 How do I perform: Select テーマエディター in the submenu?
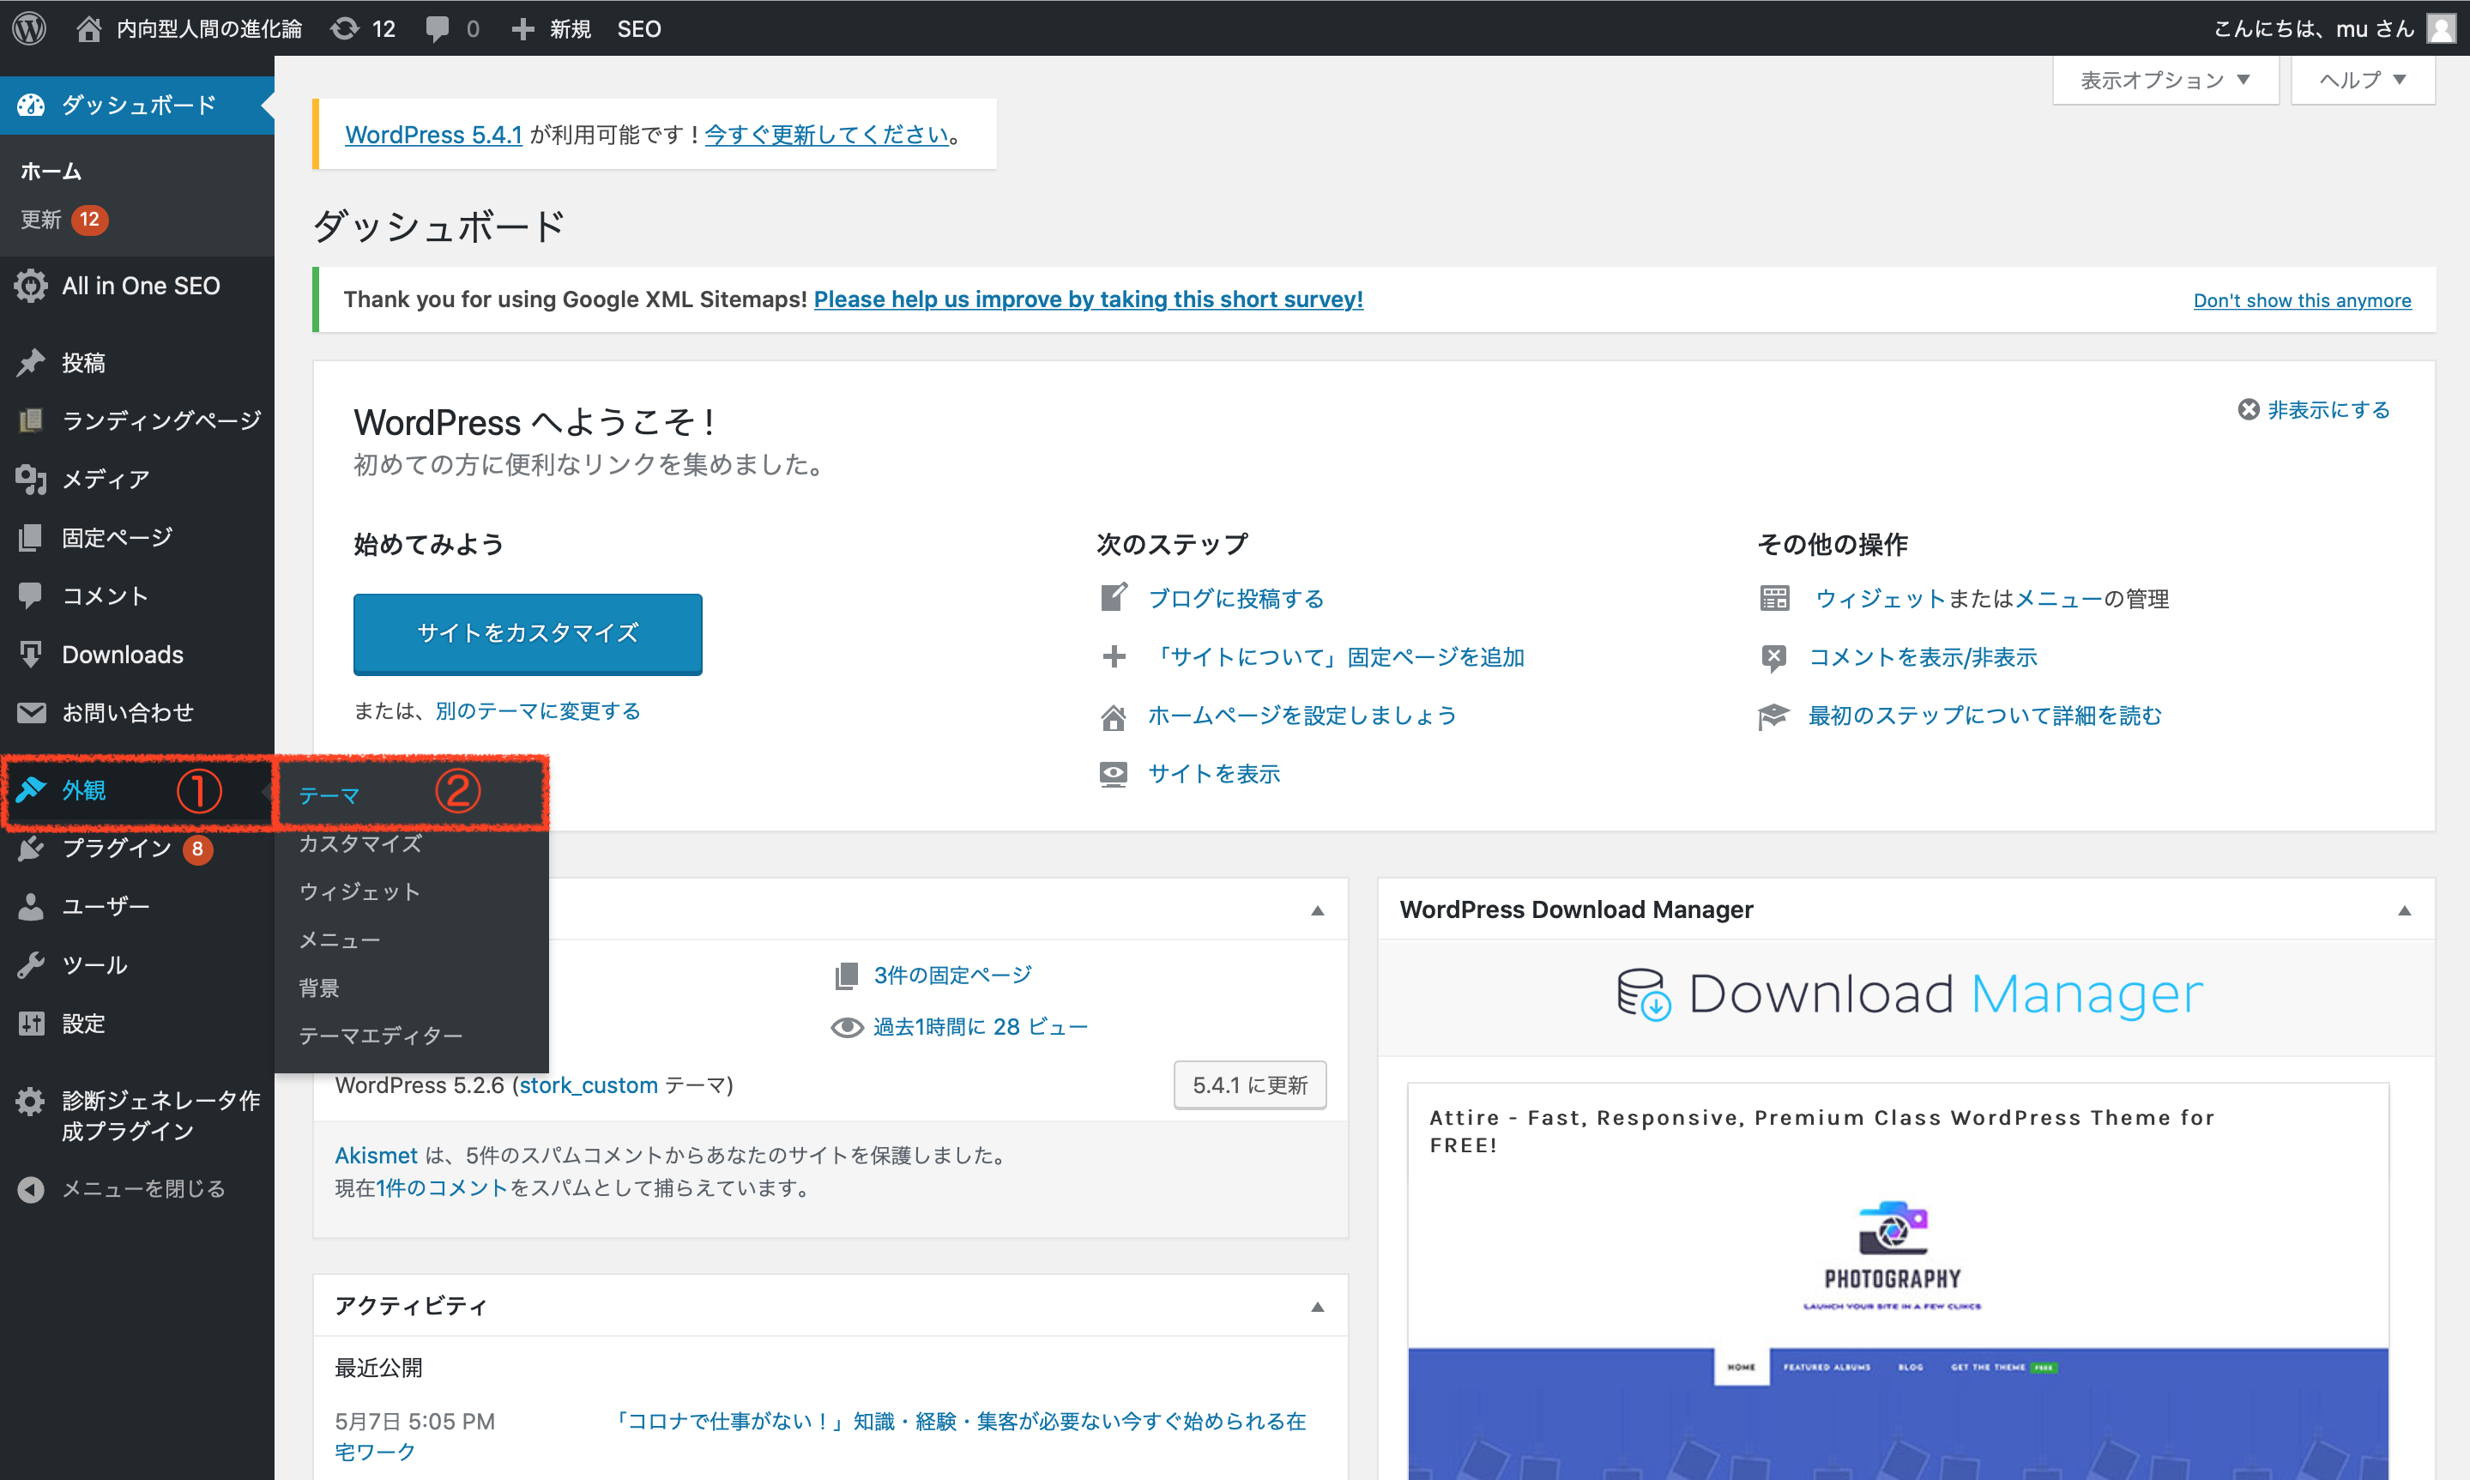click(x=381, y=1036)
